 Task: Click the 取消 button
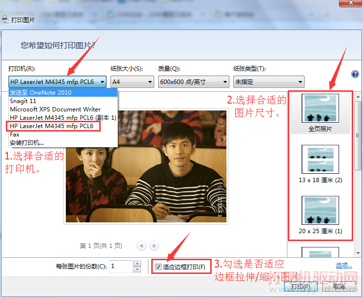(339, 287)
